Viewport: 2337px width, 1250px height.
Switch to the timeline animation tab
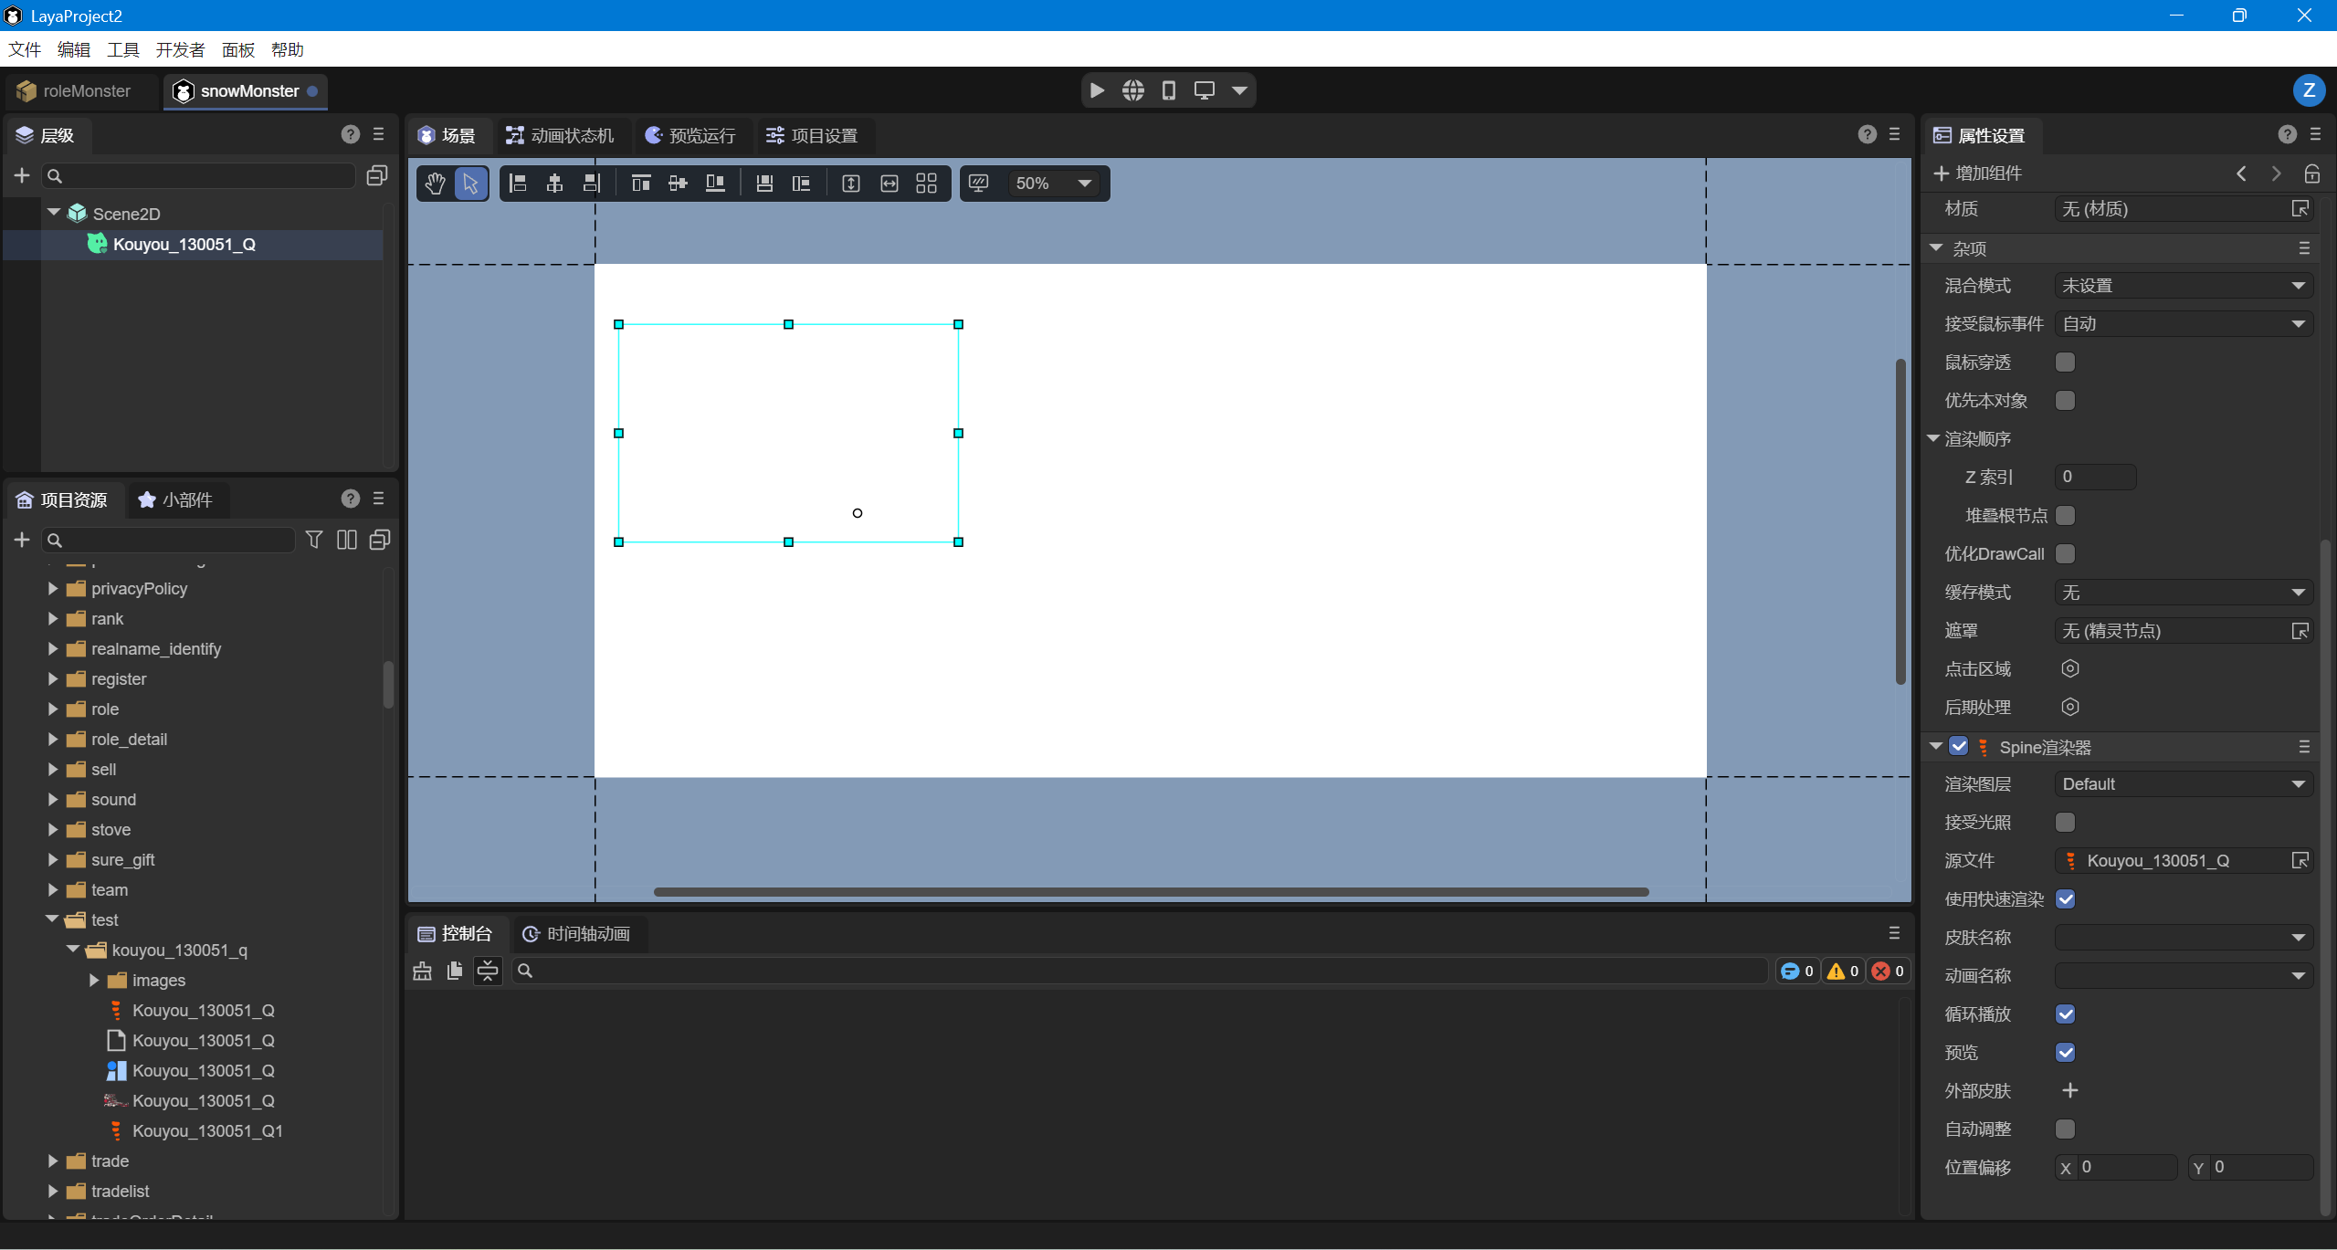tap(577, 933)
